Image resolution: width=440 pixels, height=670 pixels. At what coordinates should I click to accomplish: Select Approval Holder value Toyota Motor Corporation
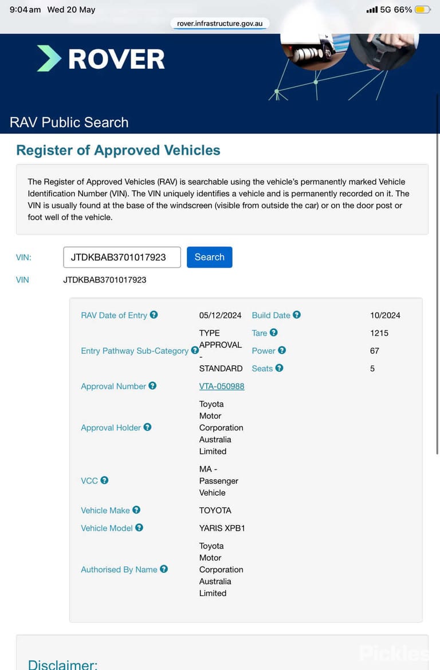[x=221, y=428]
